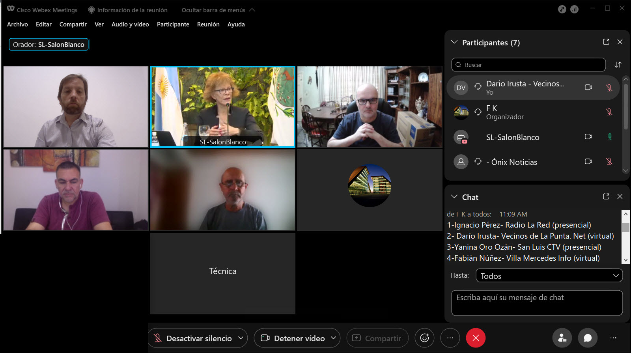The height and width of the screenshot is (353, 631).
Task: Open the connection statistics icon in title bar
Action: 574,9
